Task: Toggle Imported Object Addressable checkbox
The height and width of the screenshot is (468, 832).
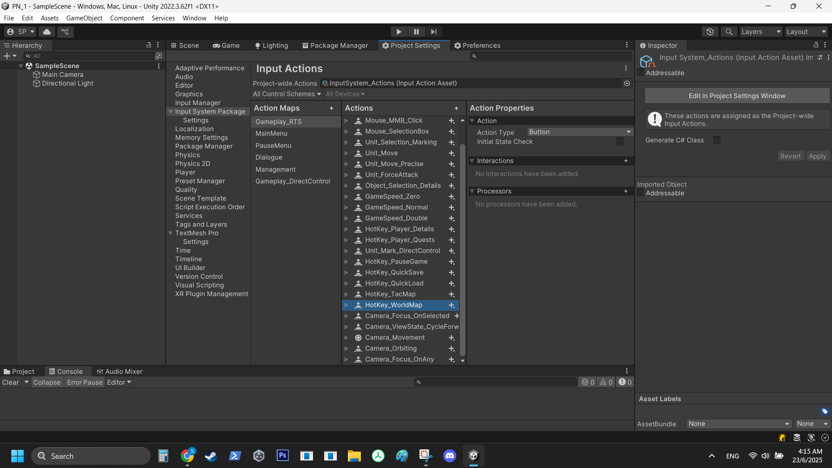Action: pos(640,193)
